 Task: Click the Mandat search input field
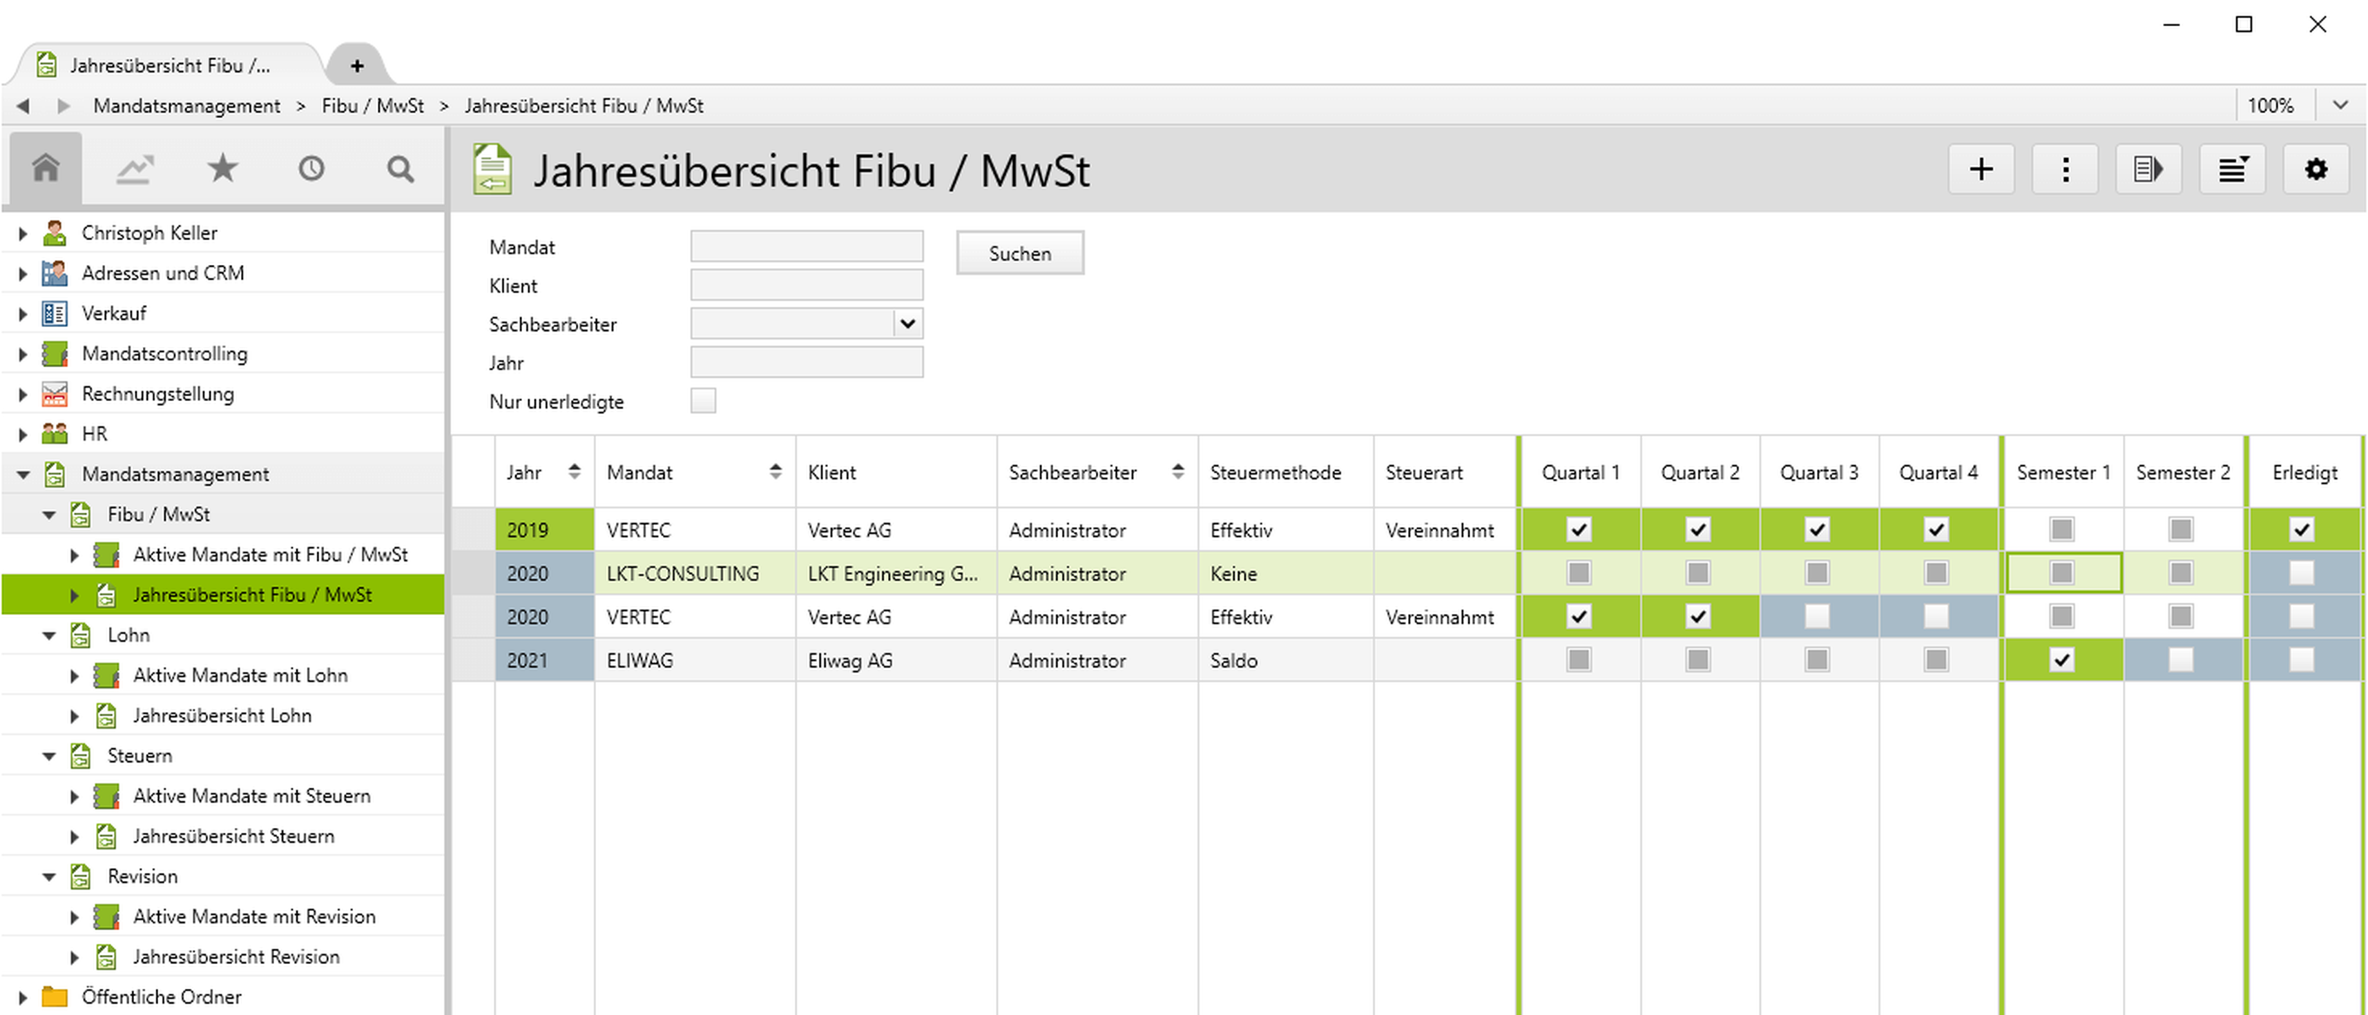point(806,246)
